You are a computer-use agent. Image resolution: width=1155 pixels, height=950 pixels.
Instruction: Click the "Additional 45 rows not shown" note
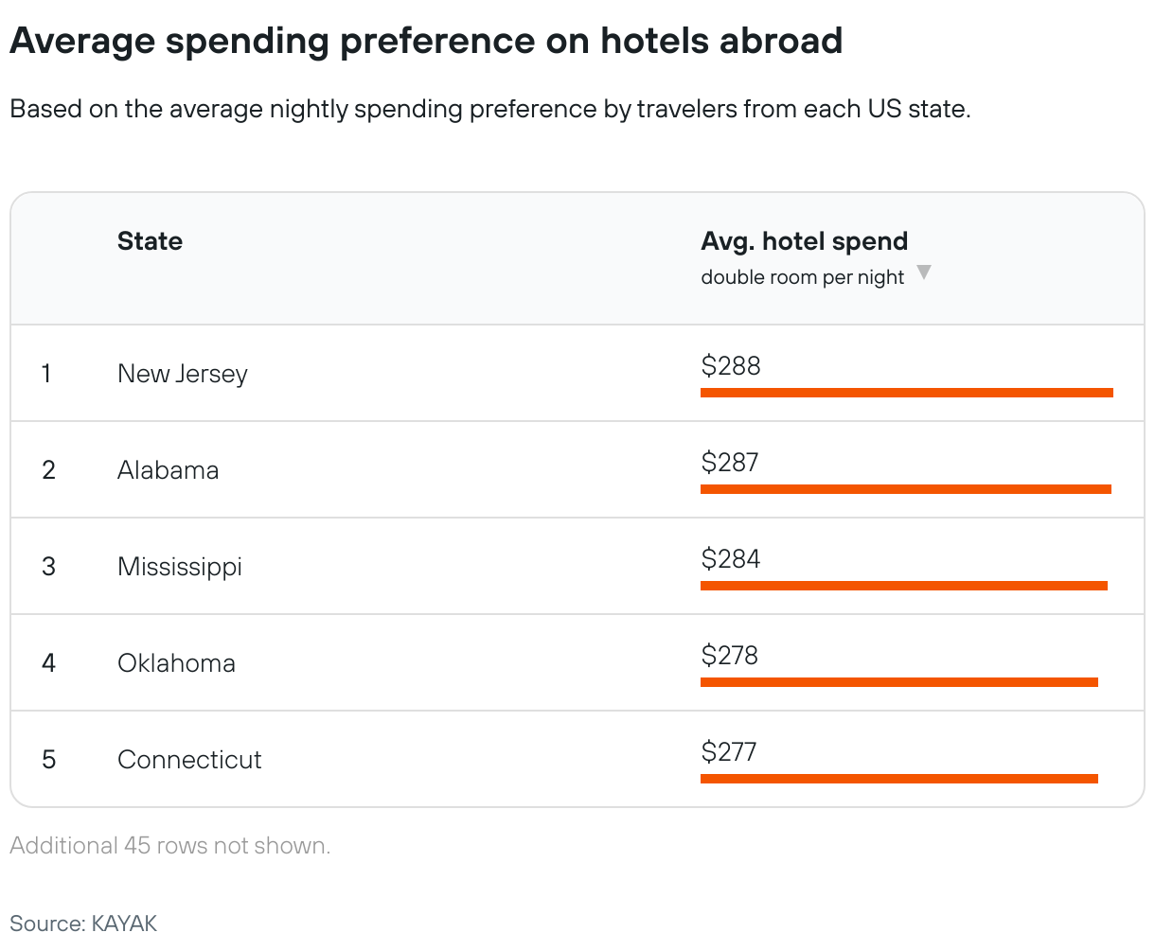[x=170, y=845]
